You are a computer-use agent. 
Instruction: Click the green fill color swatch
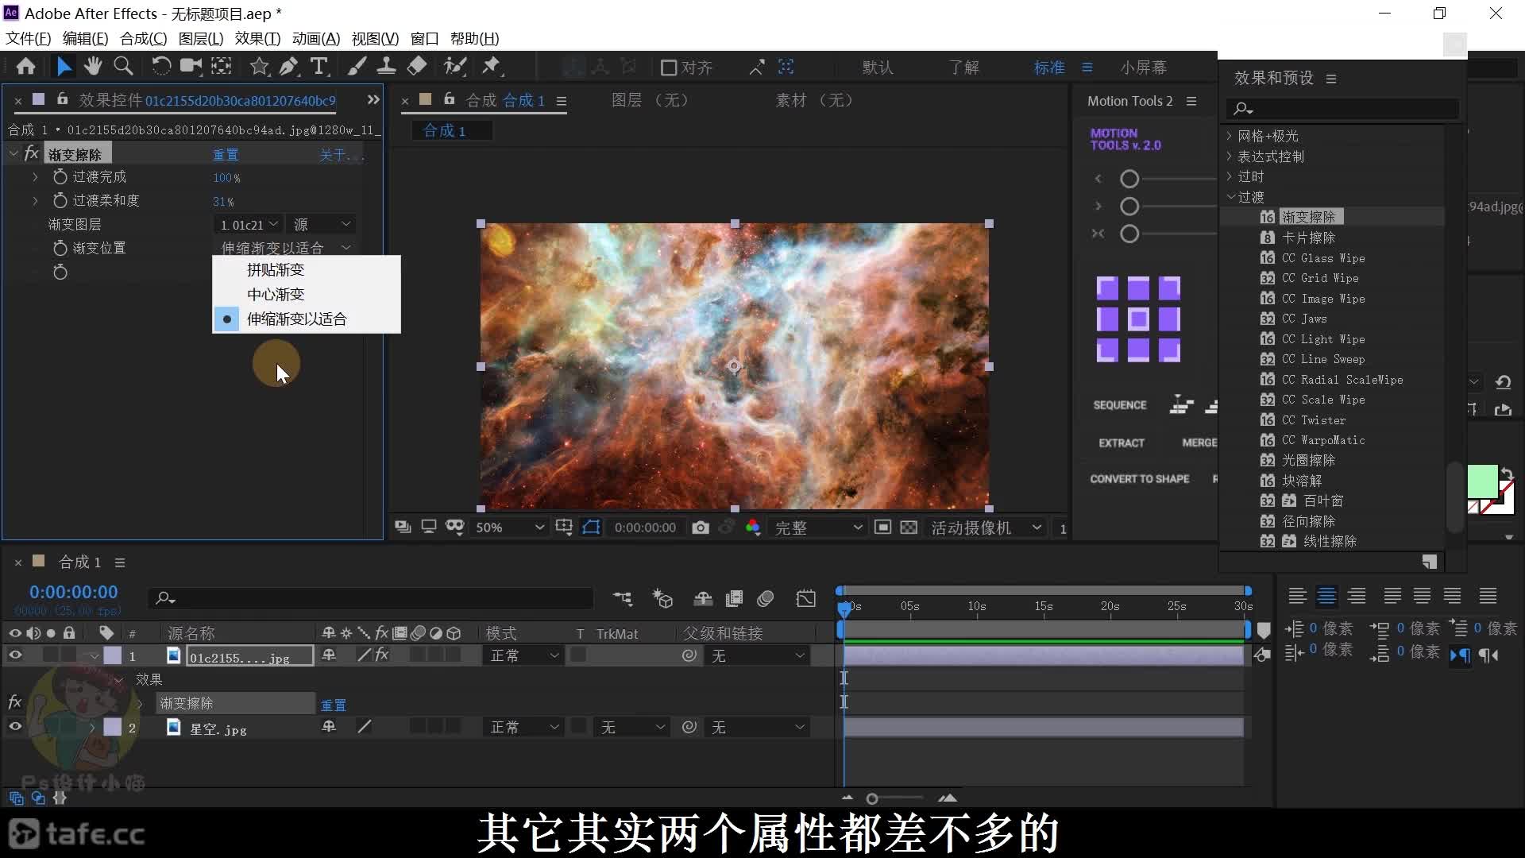coord(1481,481)
